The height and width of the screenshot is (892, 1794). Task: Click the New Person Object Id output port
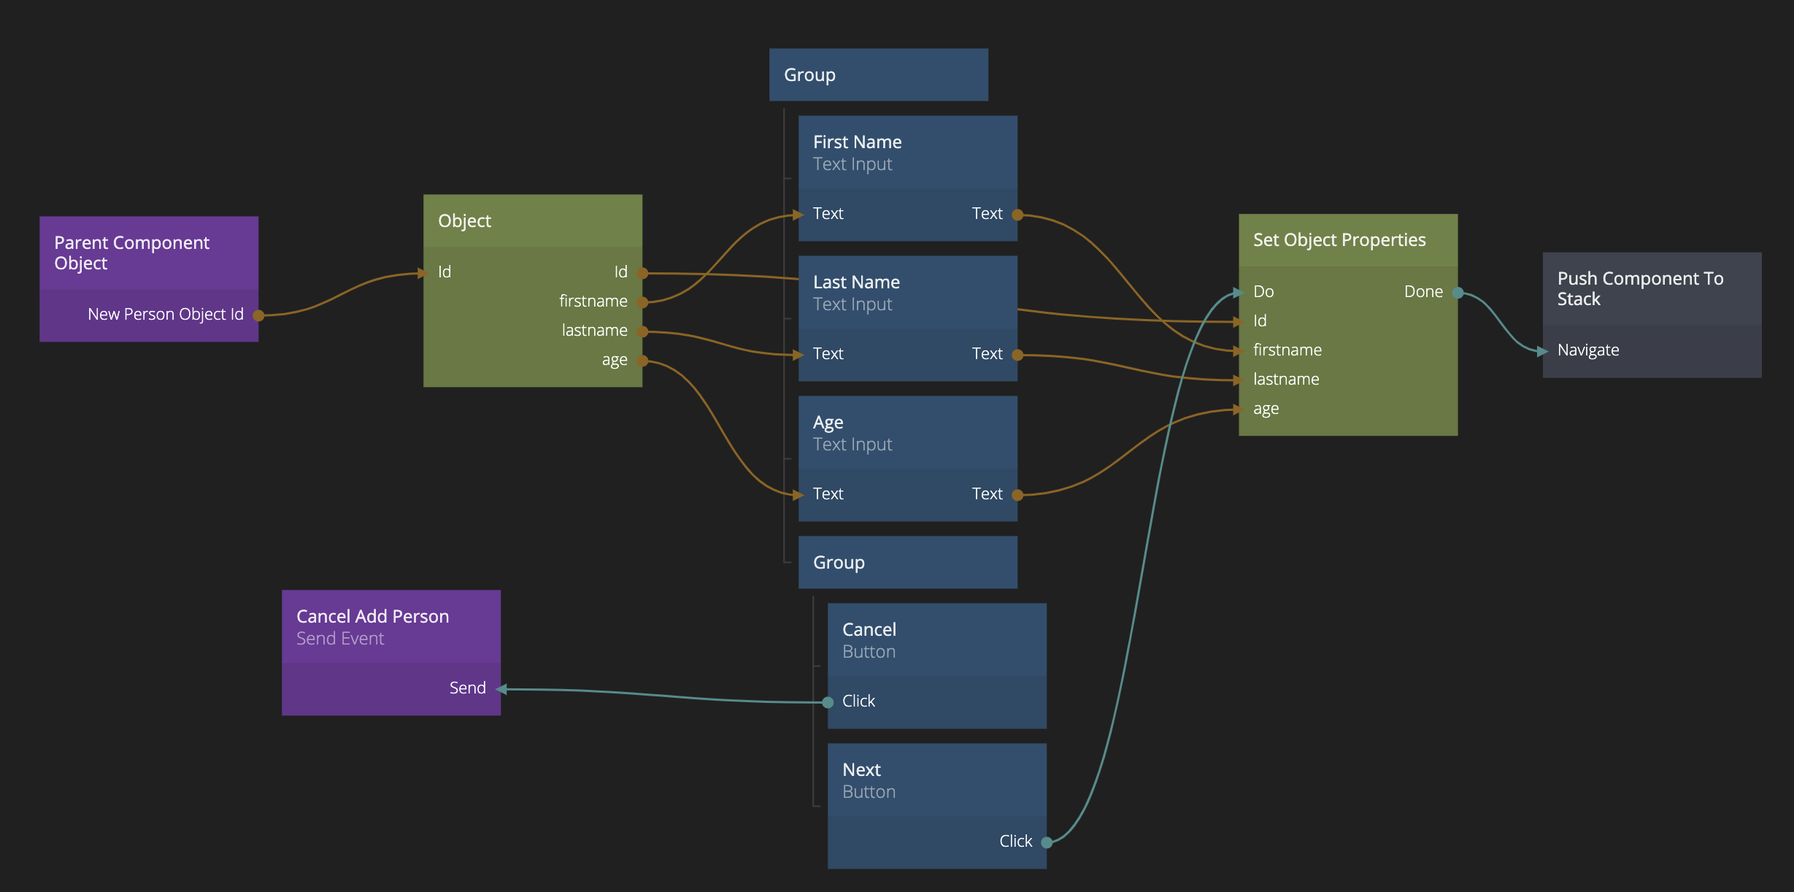point(258,315)
